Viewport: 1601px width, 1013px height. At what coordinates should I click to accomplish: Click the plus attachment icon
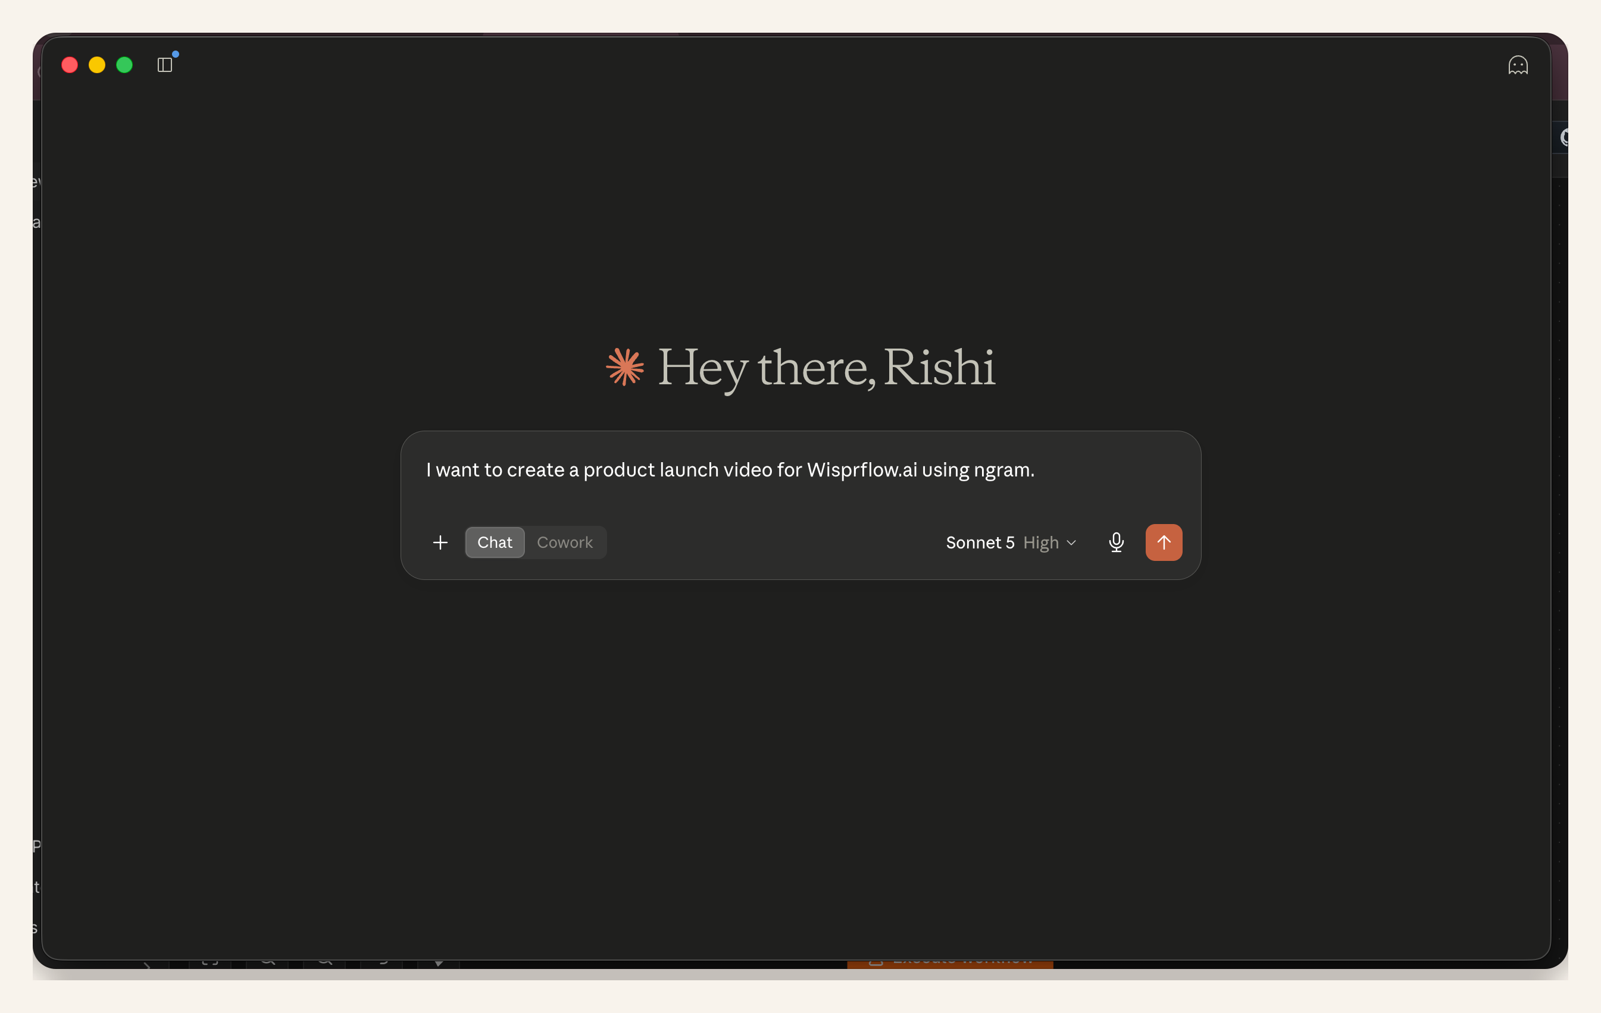point(440,542)
